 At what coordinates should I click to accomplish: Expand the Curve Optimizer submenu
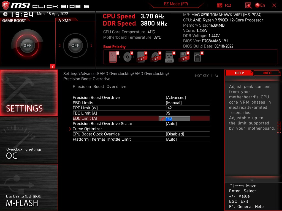87,129
